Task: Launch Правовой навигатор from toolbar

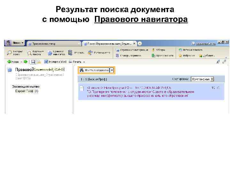Action: (56, 53)
